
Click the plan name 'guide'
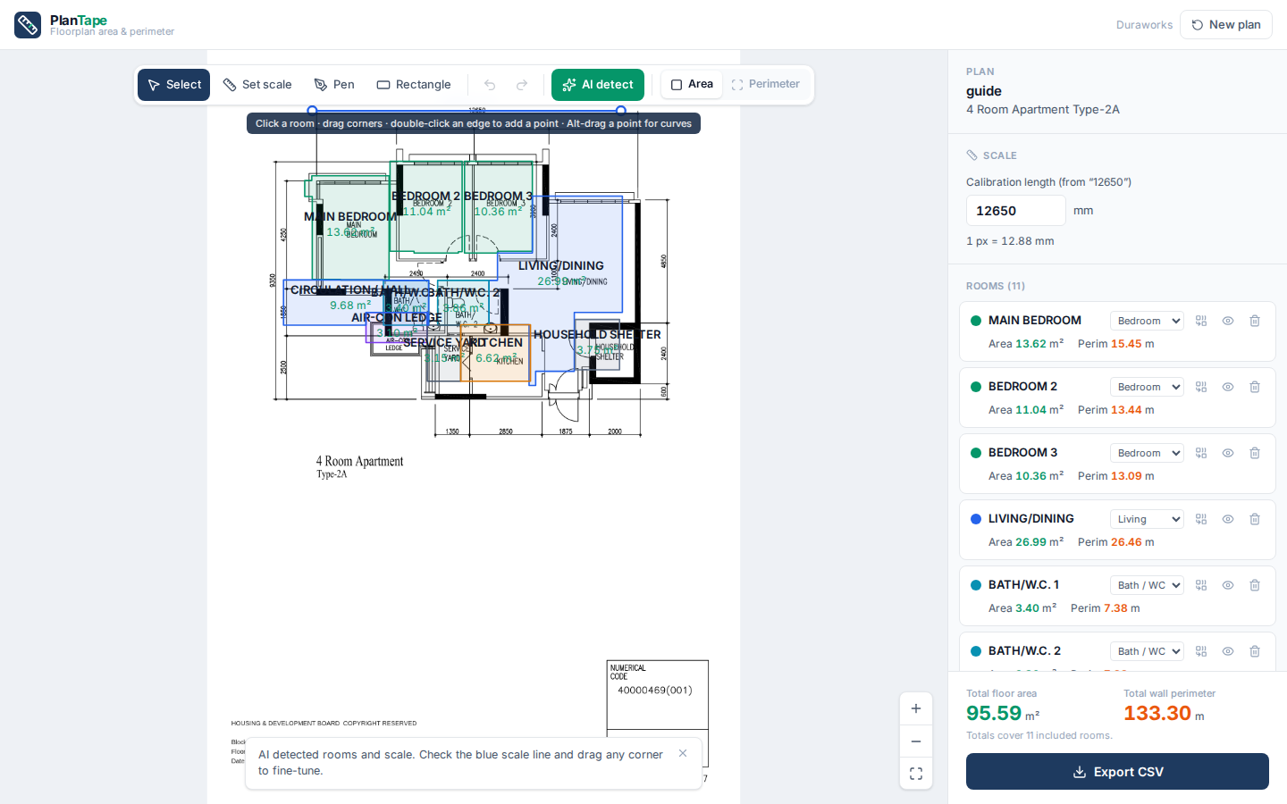tap(984, 91)
